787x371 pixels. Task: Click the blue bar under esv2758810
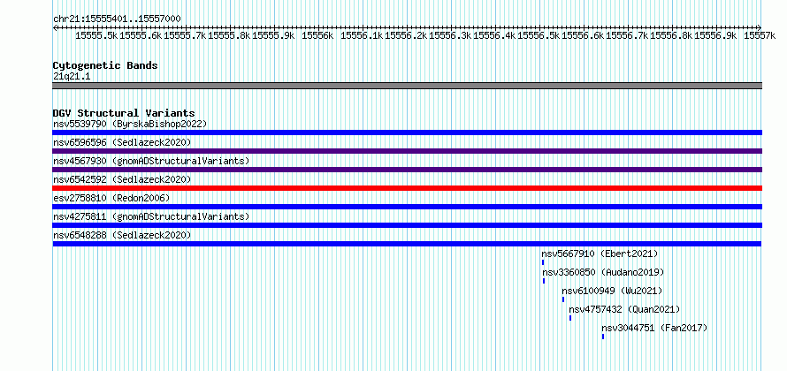pos(408,207)
